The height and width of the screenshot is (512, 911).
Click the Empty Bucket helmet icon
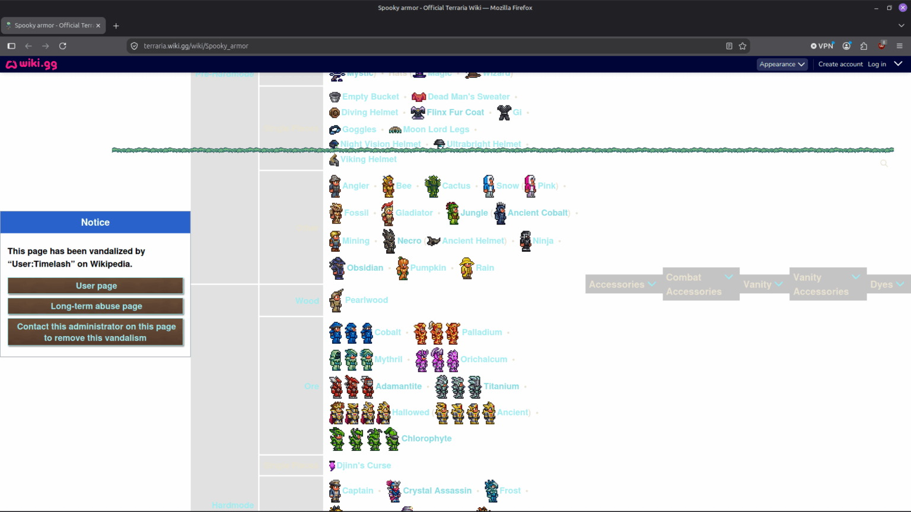click(x=335, y=97)
